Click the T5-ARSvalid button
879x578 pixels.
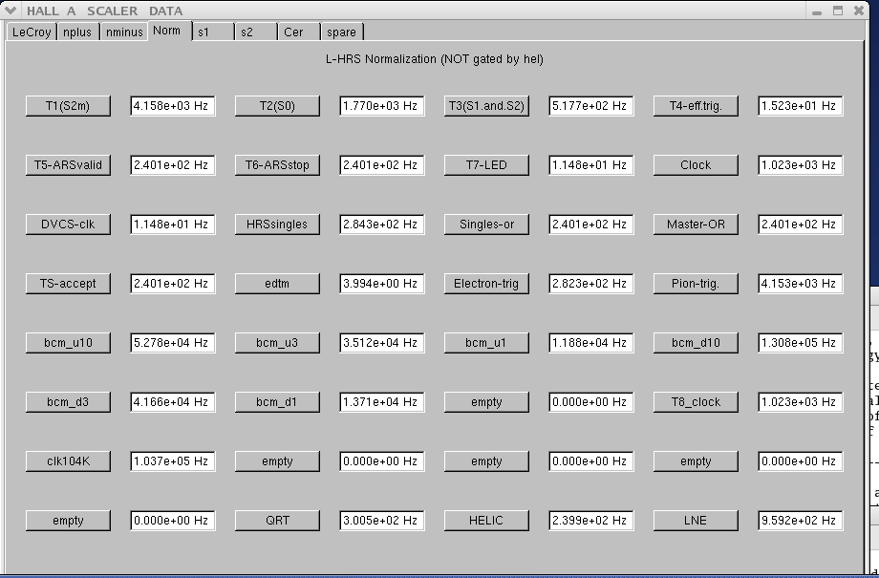pos(68,165)
